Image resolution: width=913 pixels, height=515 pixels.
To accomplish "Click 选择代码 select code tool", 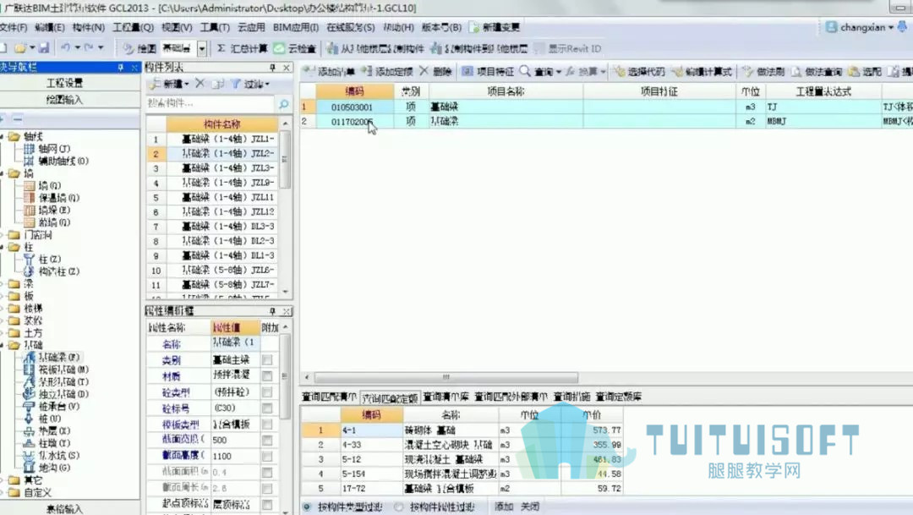I will 639,72.
